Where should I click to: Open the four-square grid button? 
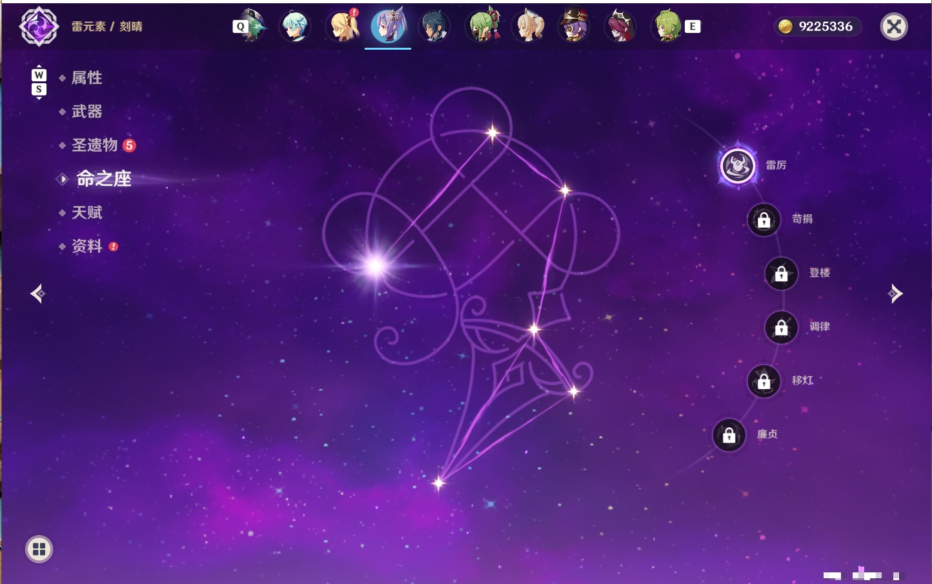click(39, 549)
